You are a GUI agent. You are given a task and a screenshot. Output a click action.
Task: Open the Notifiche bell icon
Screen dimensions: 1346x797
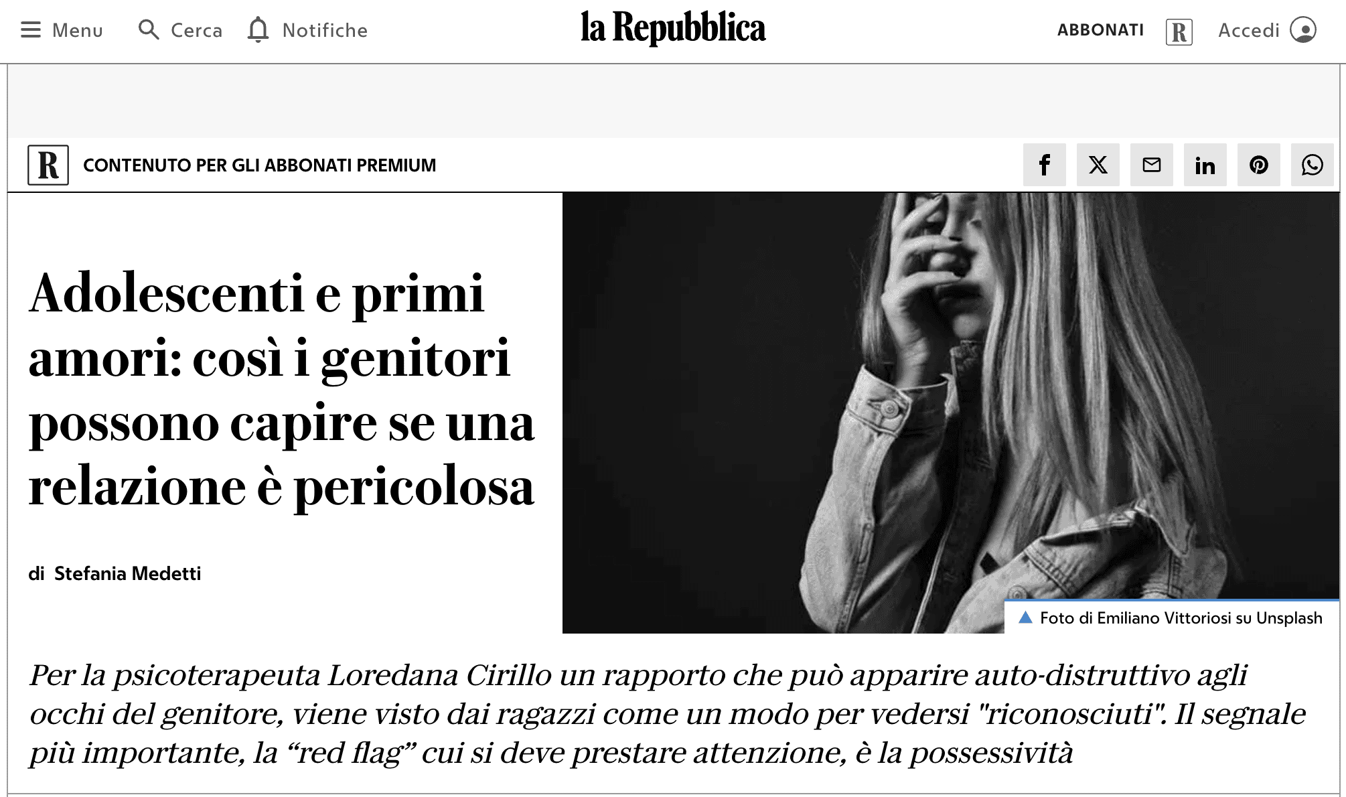(x=258, y=30)
